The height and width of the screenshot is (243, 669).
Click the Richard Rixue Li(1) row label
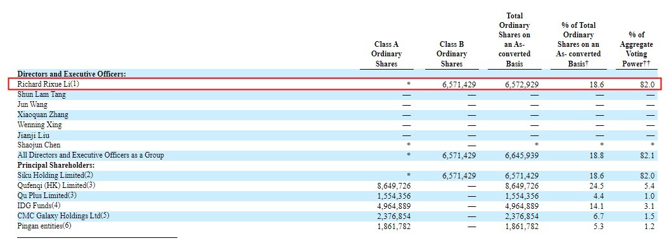(x=48, y=84)
